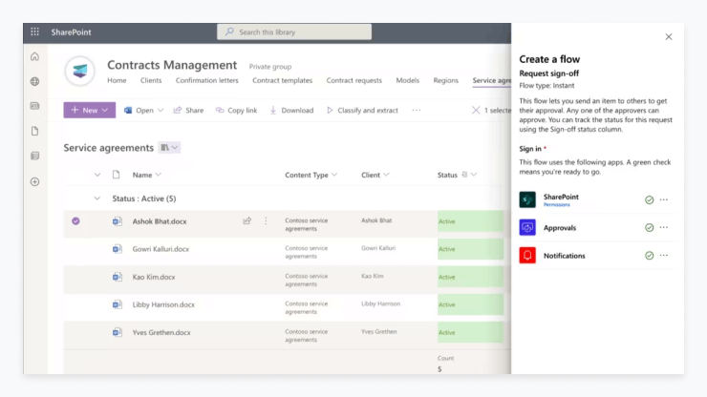Go to Home navigation tab
The width and height of the screenshot is (707, 397).
pyautogui.click(x=117, y=80)
